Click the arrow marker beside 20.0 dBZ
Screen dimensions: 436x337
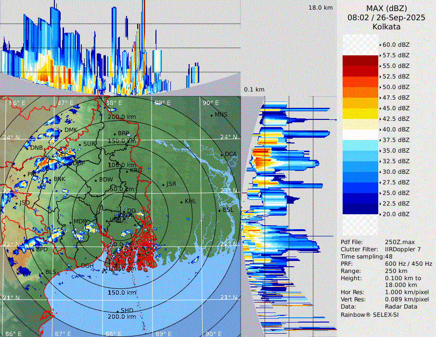click(380, 214)
